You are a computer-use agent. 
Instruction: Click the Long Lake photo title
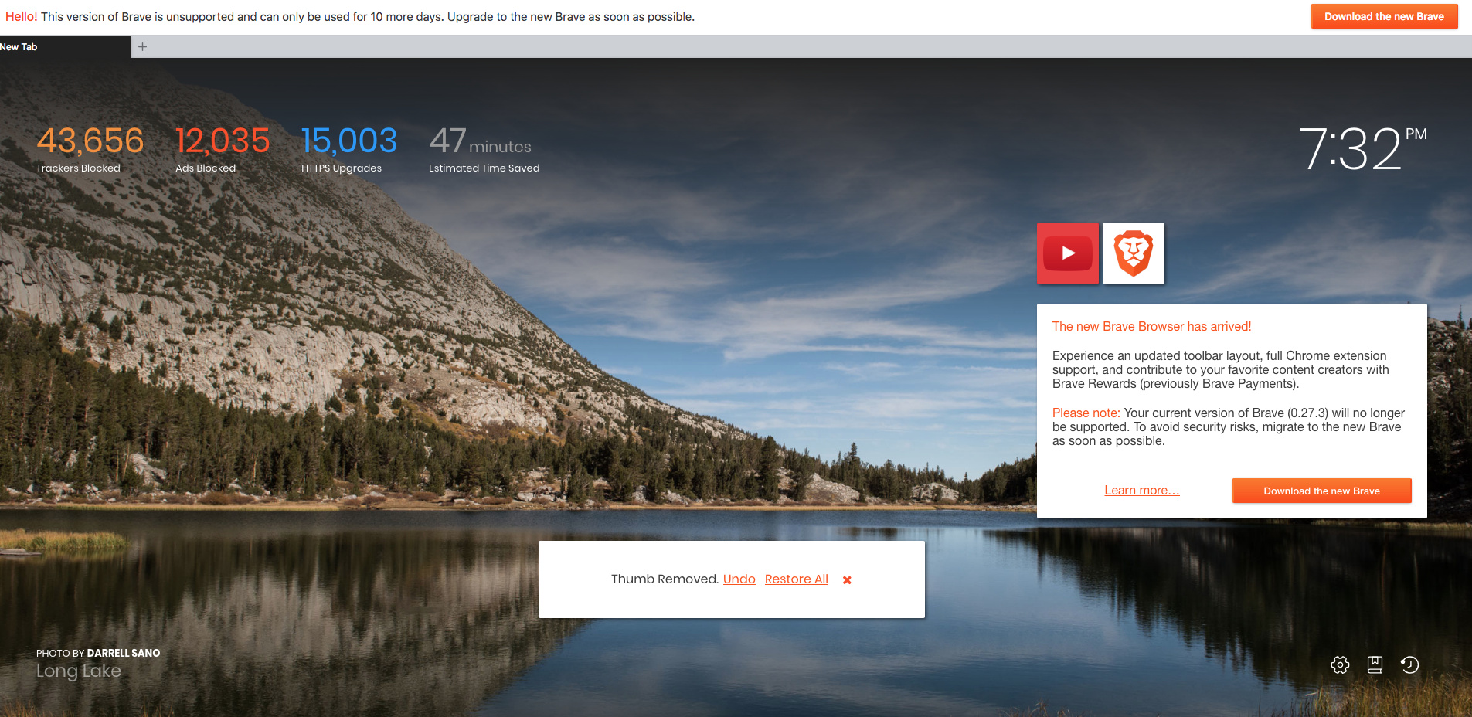pyautogui.click(x=79, y=671)
